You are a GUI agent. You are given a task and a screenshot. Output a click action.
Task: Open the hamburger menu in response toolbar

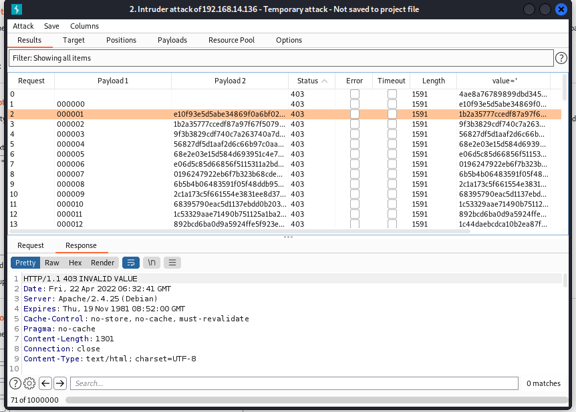click(x=172, y=263)
